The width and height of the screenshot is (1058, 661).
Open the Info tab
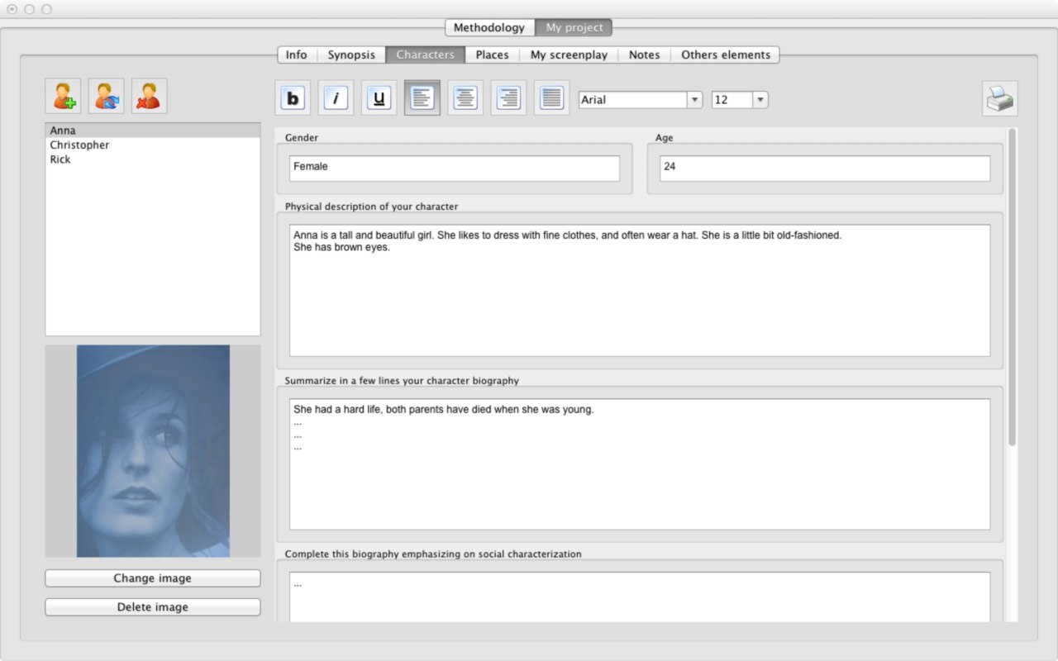297,55
